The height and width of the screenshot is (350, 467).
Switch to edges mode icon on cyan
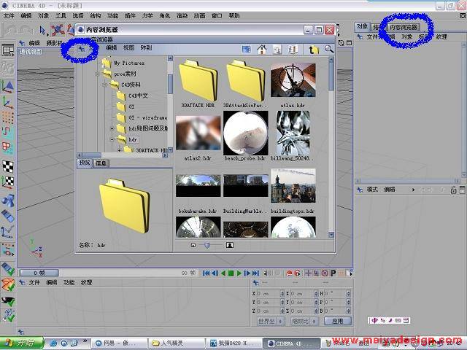[x=8, y=132]
